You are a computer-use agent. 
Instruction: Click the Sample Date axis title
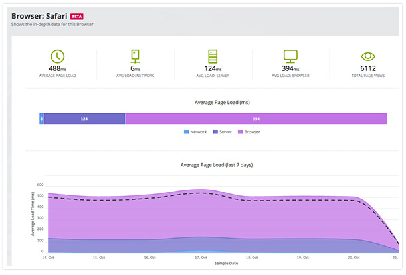(226, 263)
